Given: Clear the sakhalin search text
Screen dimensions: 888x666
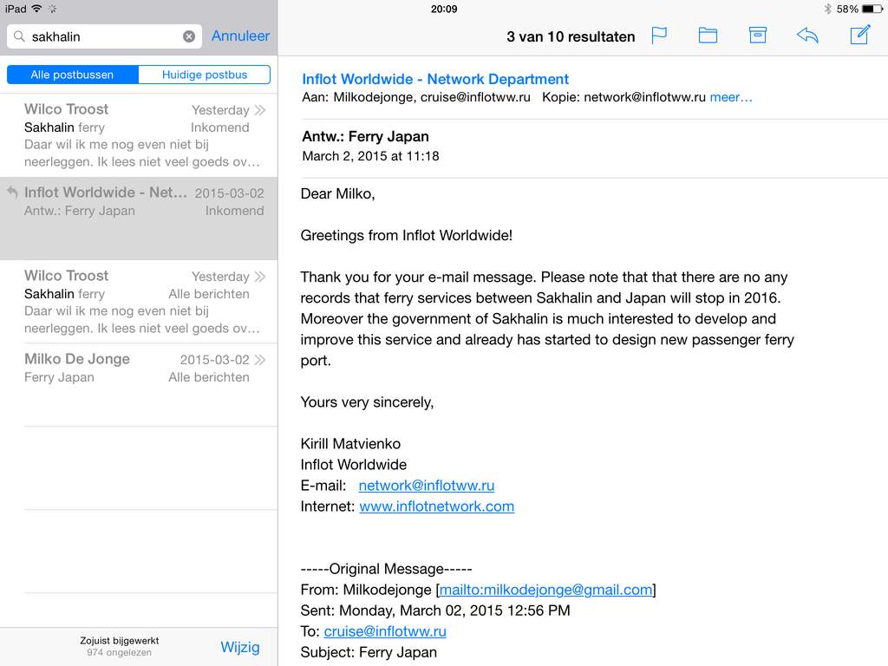Looking at the screenshot, I should click(189, 36).
